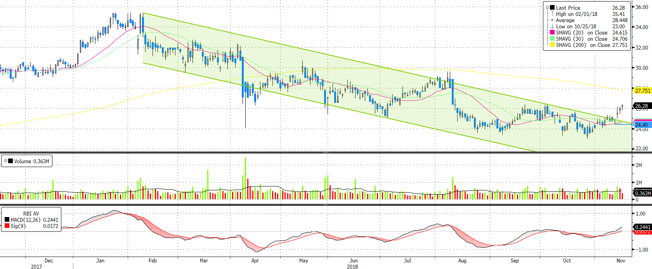Click the magenta SMAVG (20) color swatch
652x269 pixels.
[x=552, y=33]
